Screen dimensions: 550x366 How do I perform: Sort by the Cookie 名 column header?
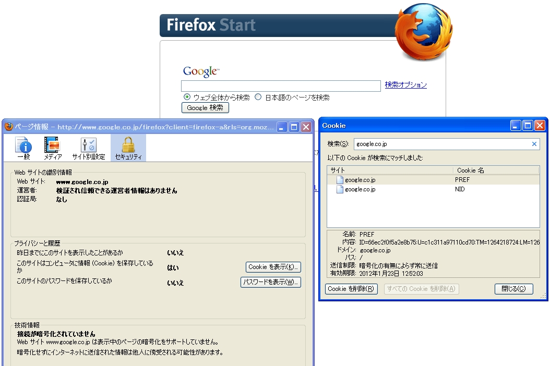[x=496, y=170]
